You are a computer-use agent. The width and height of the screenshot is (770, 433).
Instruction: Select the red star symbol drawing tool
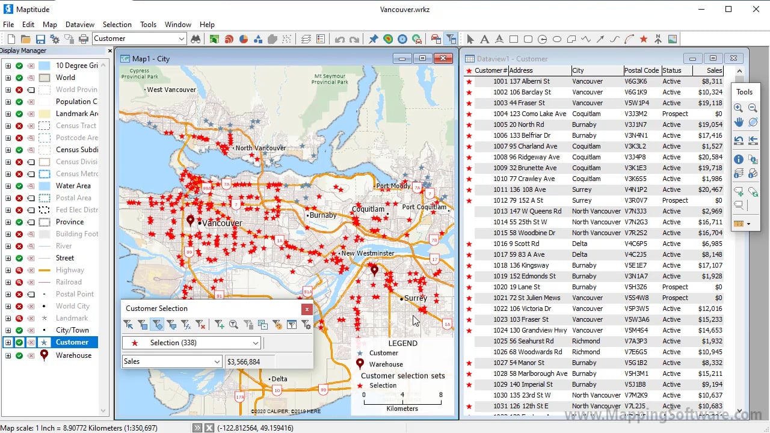[644, 39]
